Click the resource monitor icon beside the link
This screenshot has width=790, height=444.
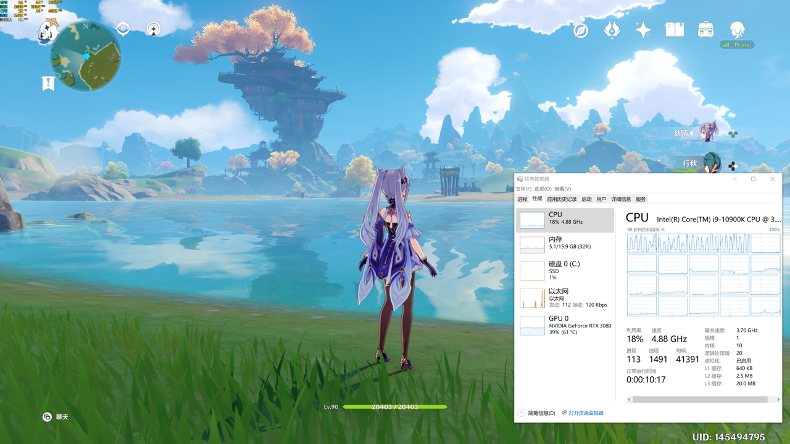(x=565, y=413)
